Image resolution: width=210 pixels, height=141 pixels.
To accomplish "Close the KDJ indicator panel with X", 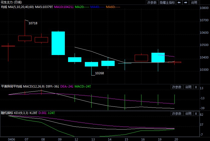I will (x=196, y=113).
